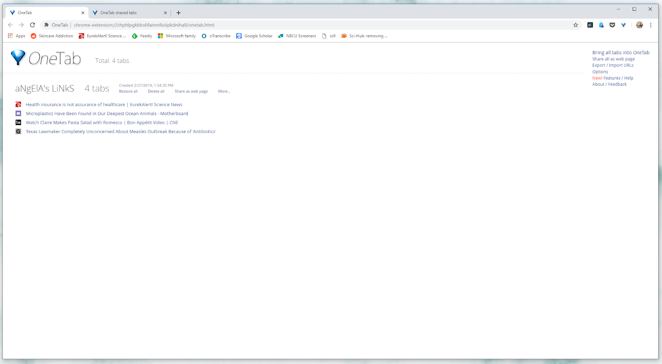Close the OneTab browser tab
Screen dimensions: 662x364
pos(83,13)
